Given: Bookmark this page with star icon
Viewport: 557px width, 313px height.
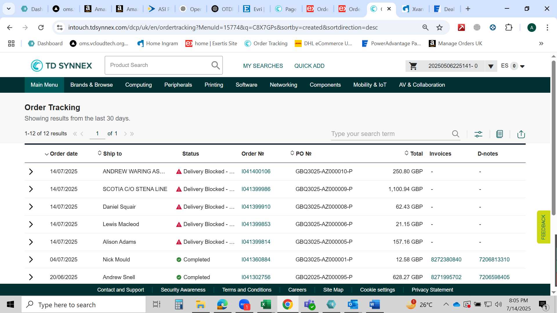Looking at the screenshot, I should click(440, 28).
